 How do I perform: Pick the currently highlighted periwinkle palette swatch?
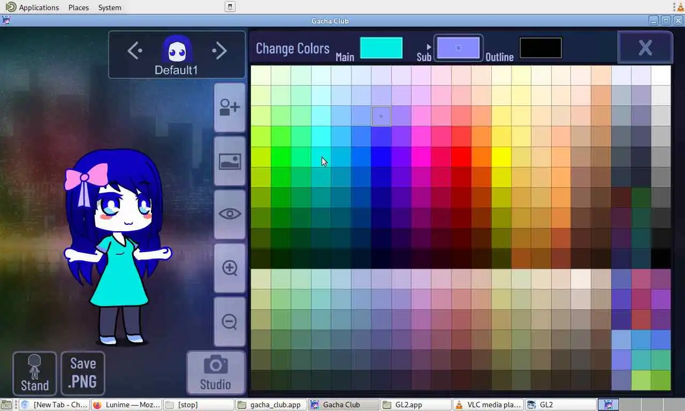click(381, 116)
